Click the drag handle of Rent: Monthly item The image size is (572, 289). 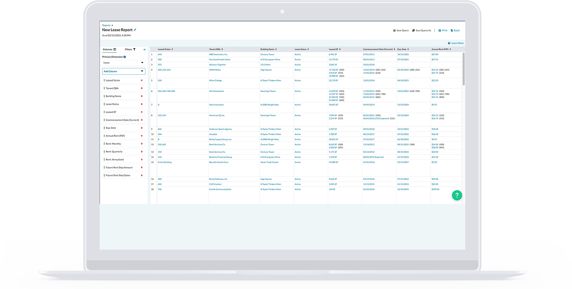coord(104,144)
